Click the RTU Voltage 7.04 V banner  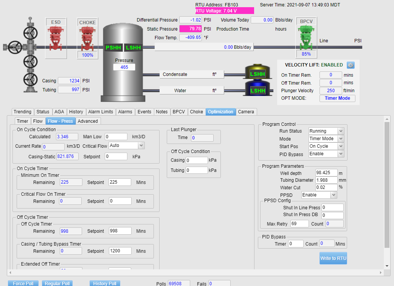coord(225,11)
